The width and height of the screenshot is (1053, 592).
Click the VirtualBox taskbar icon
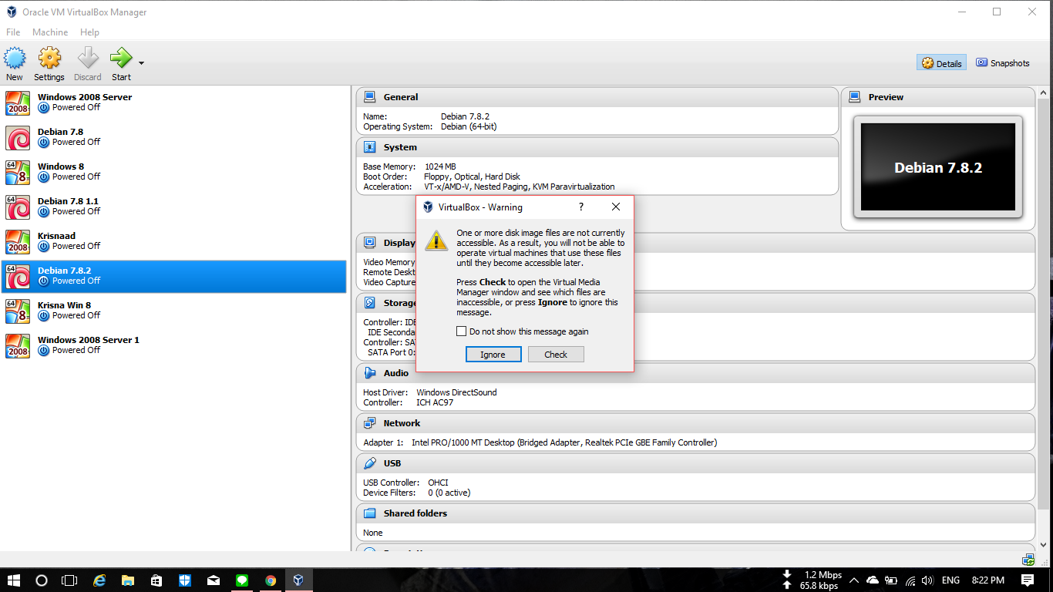point(299,580)
